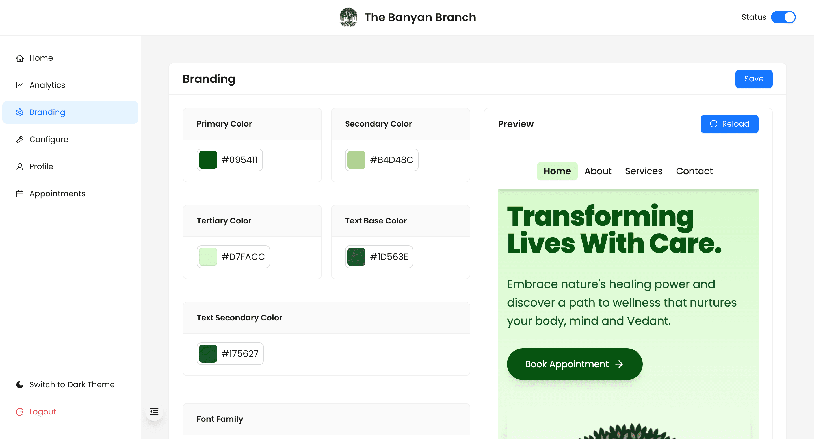814x439 pixels.
Task: Click the Book Appointment button
Action: click(575, 364)
